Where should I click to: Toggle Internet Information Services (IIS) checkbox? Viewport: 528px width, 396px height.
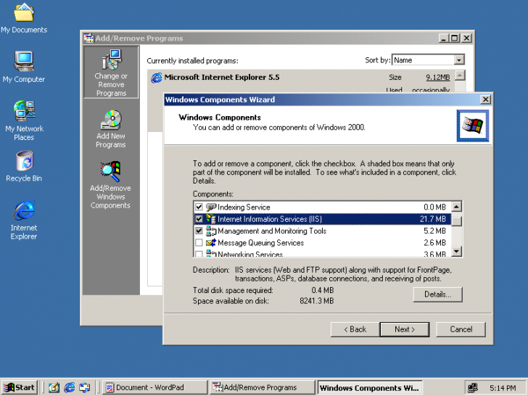click(x=199, y=219)
